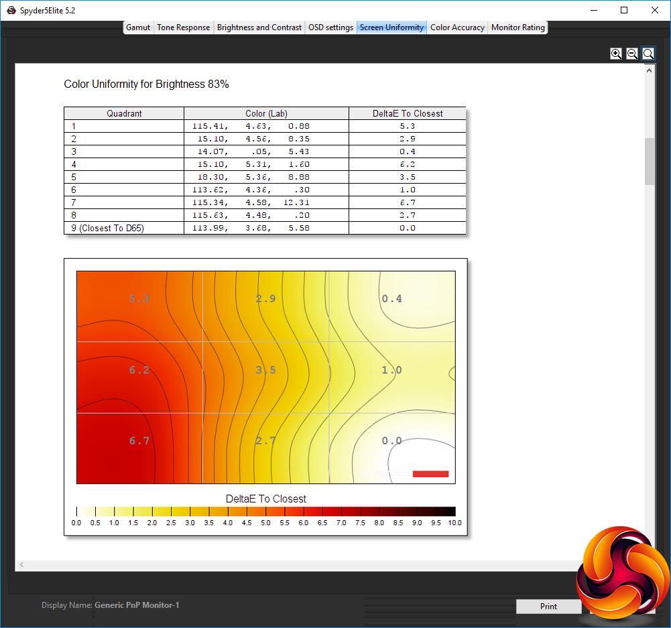Screen dimensions: 671x628
Task: Click the vertical scrollbar thumb
Action: tap(649, 162)
